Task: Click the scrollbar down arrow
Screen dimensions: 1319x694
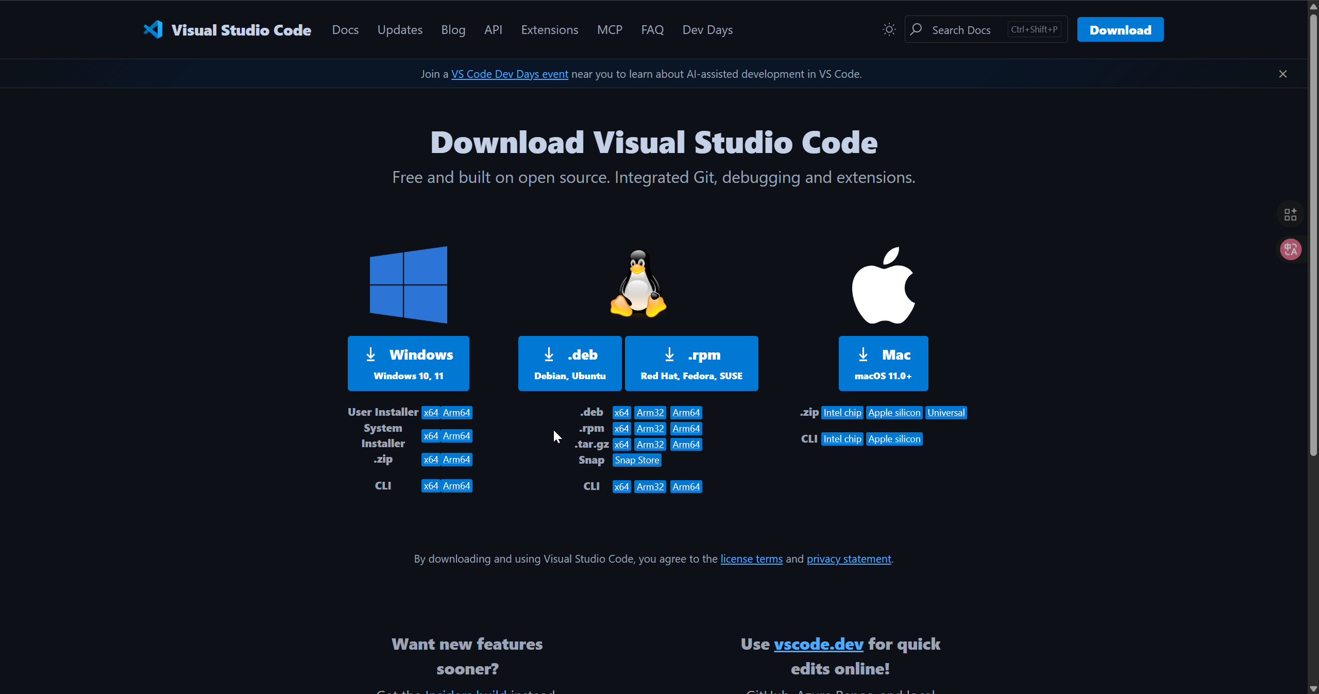Action: coord(1313,689)
